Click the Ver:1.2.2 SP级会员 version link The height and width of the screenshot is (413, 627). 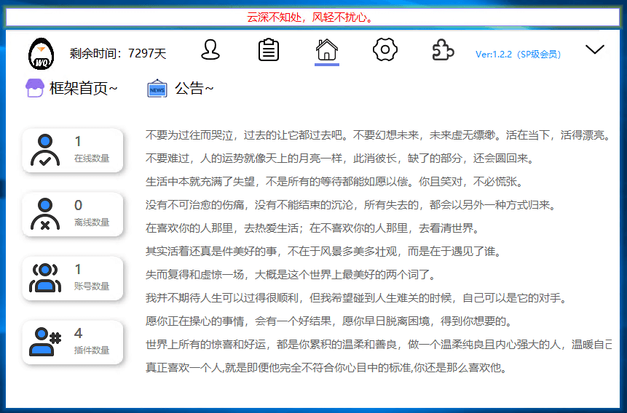tap(518, 54)
